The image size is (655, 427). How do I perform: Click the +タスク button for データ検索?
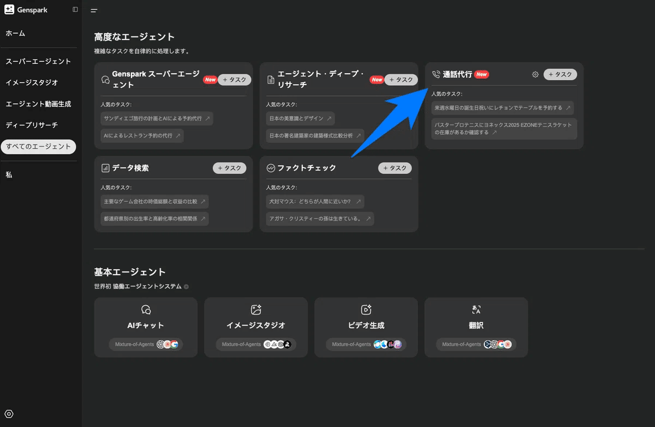(x=229, y=168)
